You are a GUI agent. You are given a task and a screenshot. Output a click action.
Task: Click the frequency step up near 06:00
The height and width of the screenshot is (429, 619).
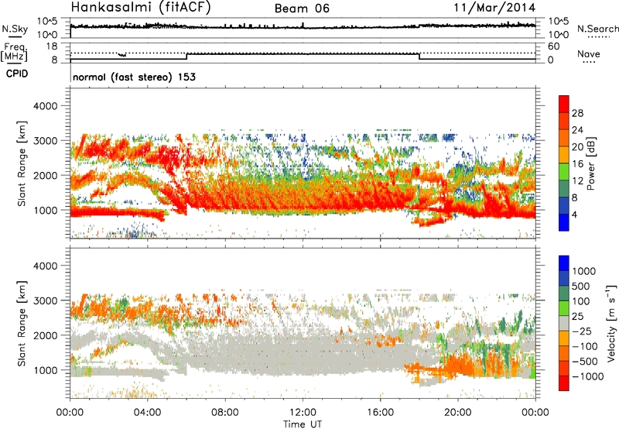[x=186, y=56]
